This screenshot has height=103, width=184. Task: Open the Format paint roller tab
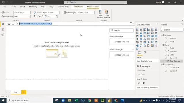[145, 53]
